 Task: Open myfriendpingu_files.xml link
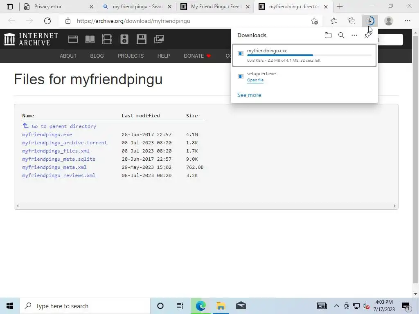tap(56, 151)
